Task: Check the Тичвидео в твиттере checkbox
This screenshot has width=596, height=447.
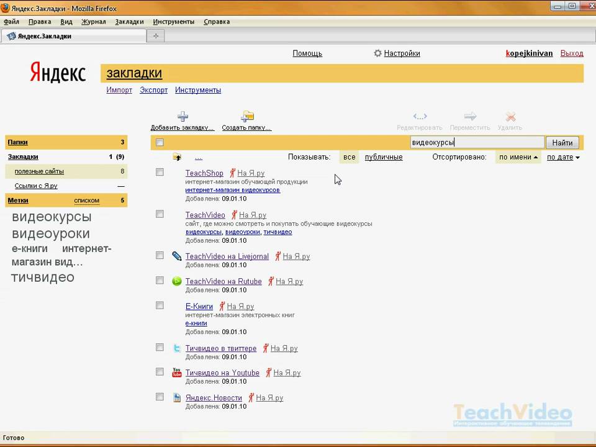Action: 160,347
